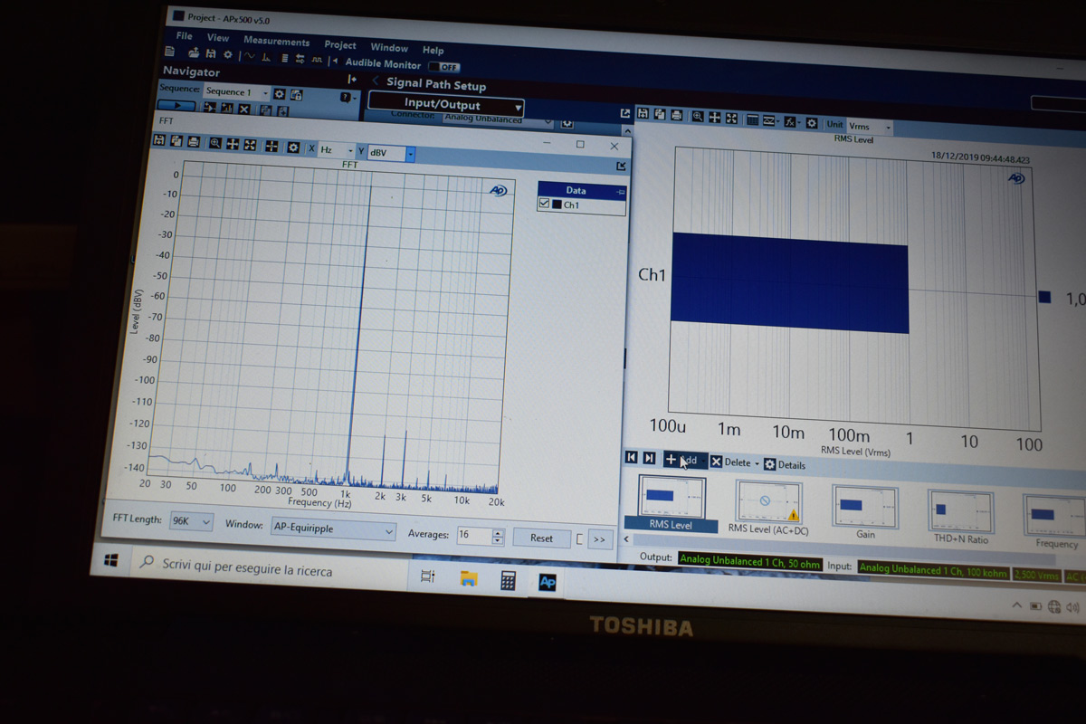Open the Project menu

(x=340, y=44)
